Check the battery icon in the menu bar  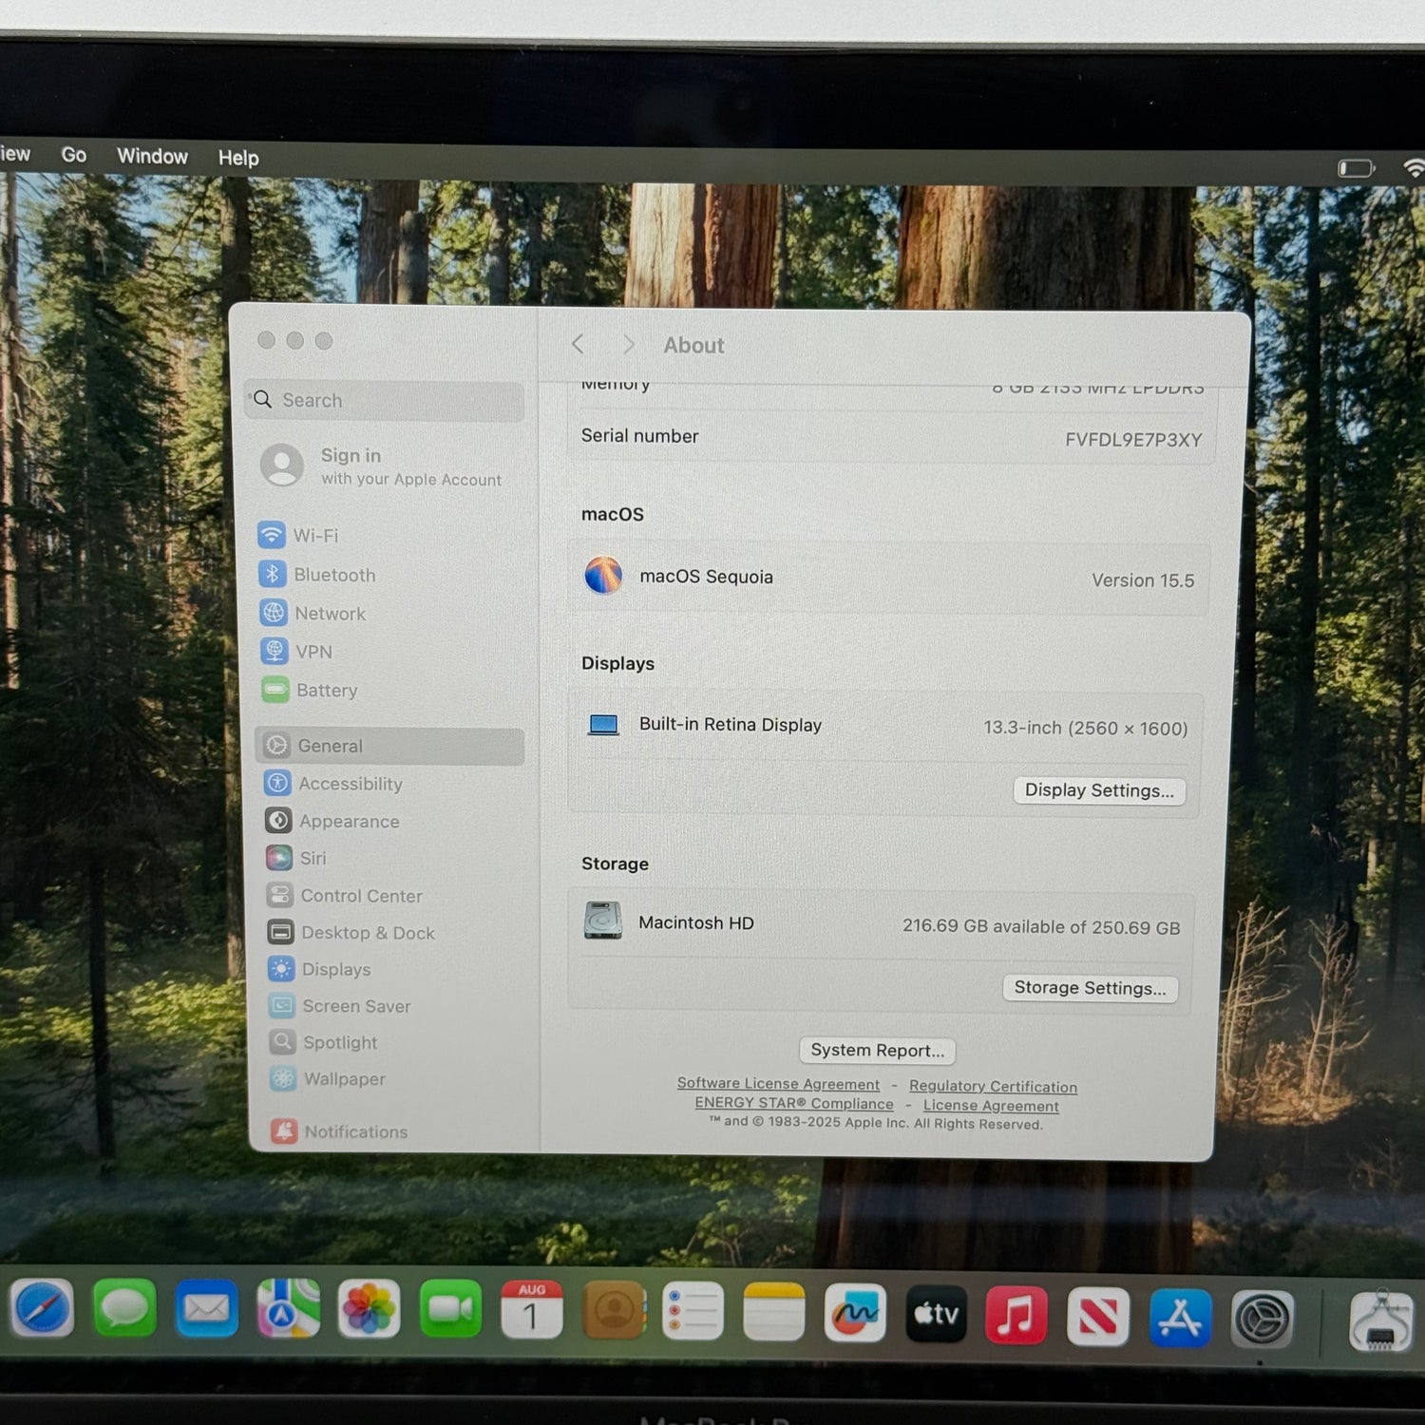coord(1357,168)
